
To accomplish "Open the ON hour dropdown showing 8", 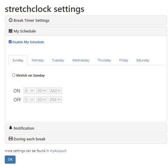I will coord(29,91).
